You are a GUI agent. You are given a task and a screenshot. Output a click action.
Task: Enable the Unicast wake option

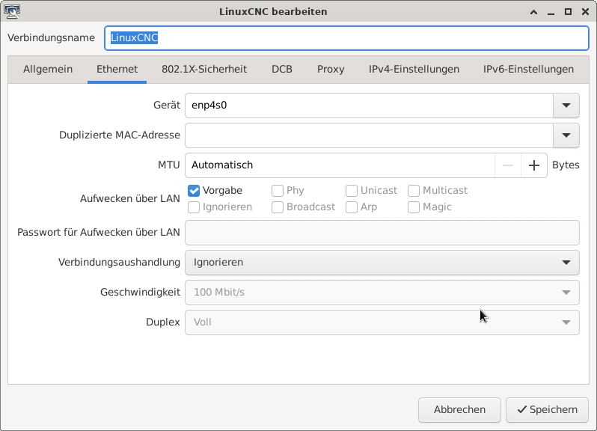click(x=352, y=190)
